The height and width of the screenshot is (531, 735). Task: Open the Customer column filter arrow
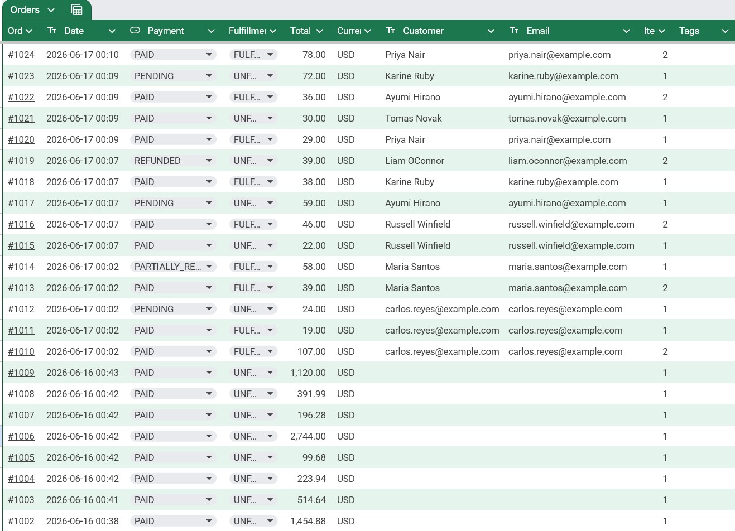point(491,31)
